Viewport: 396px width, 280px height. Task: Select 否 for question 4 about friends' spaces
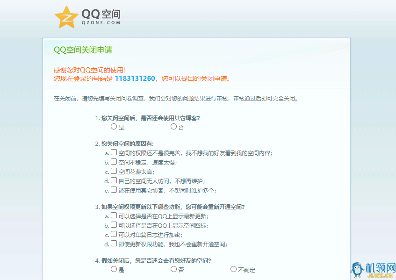173,269
